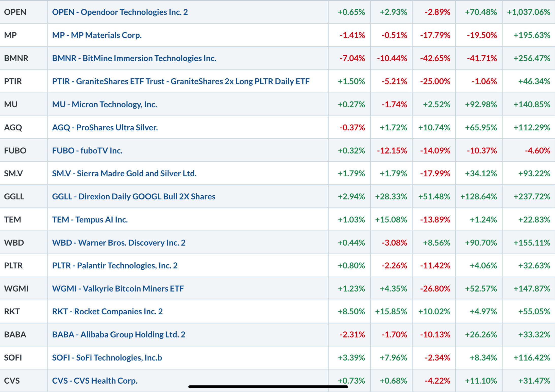Open Direxion Daily GOOGL Bull 2X link

(133, 196)
